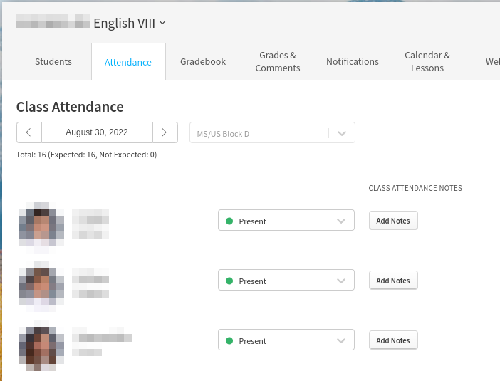The height and width of the screenshot is (381, 500).
Task: Click the August 30, 2022 date field
Action: click(97, 132)
